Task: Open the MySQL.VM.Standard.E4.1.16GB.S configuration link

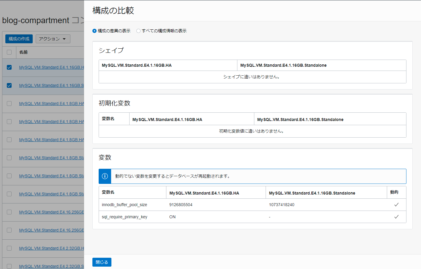Action: tap(51, 85)
